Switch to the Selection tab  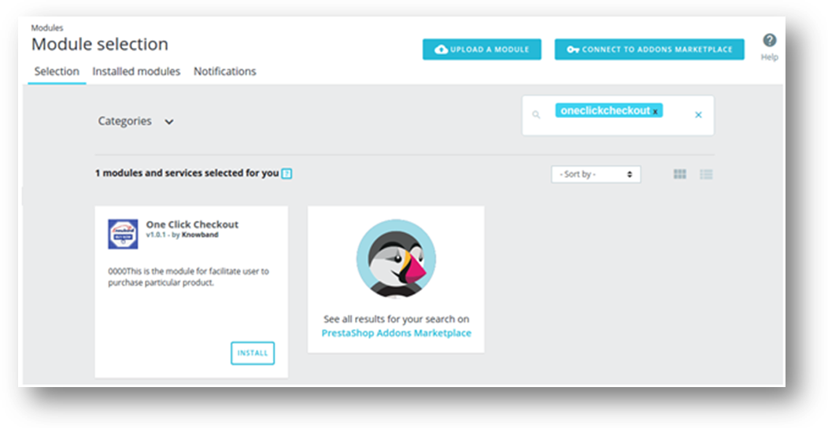coord(57,72)
